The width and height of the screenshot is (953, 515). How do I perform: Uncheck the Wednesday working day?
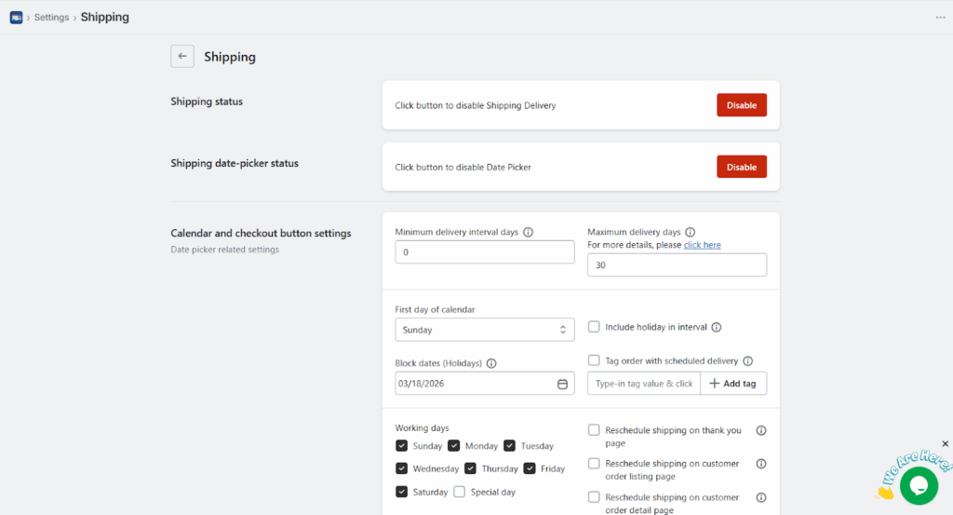click(x=401, y=468)
